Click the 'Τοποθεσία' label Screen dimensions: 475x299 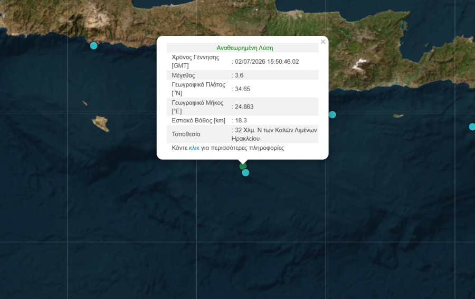[x=186, y=134]
